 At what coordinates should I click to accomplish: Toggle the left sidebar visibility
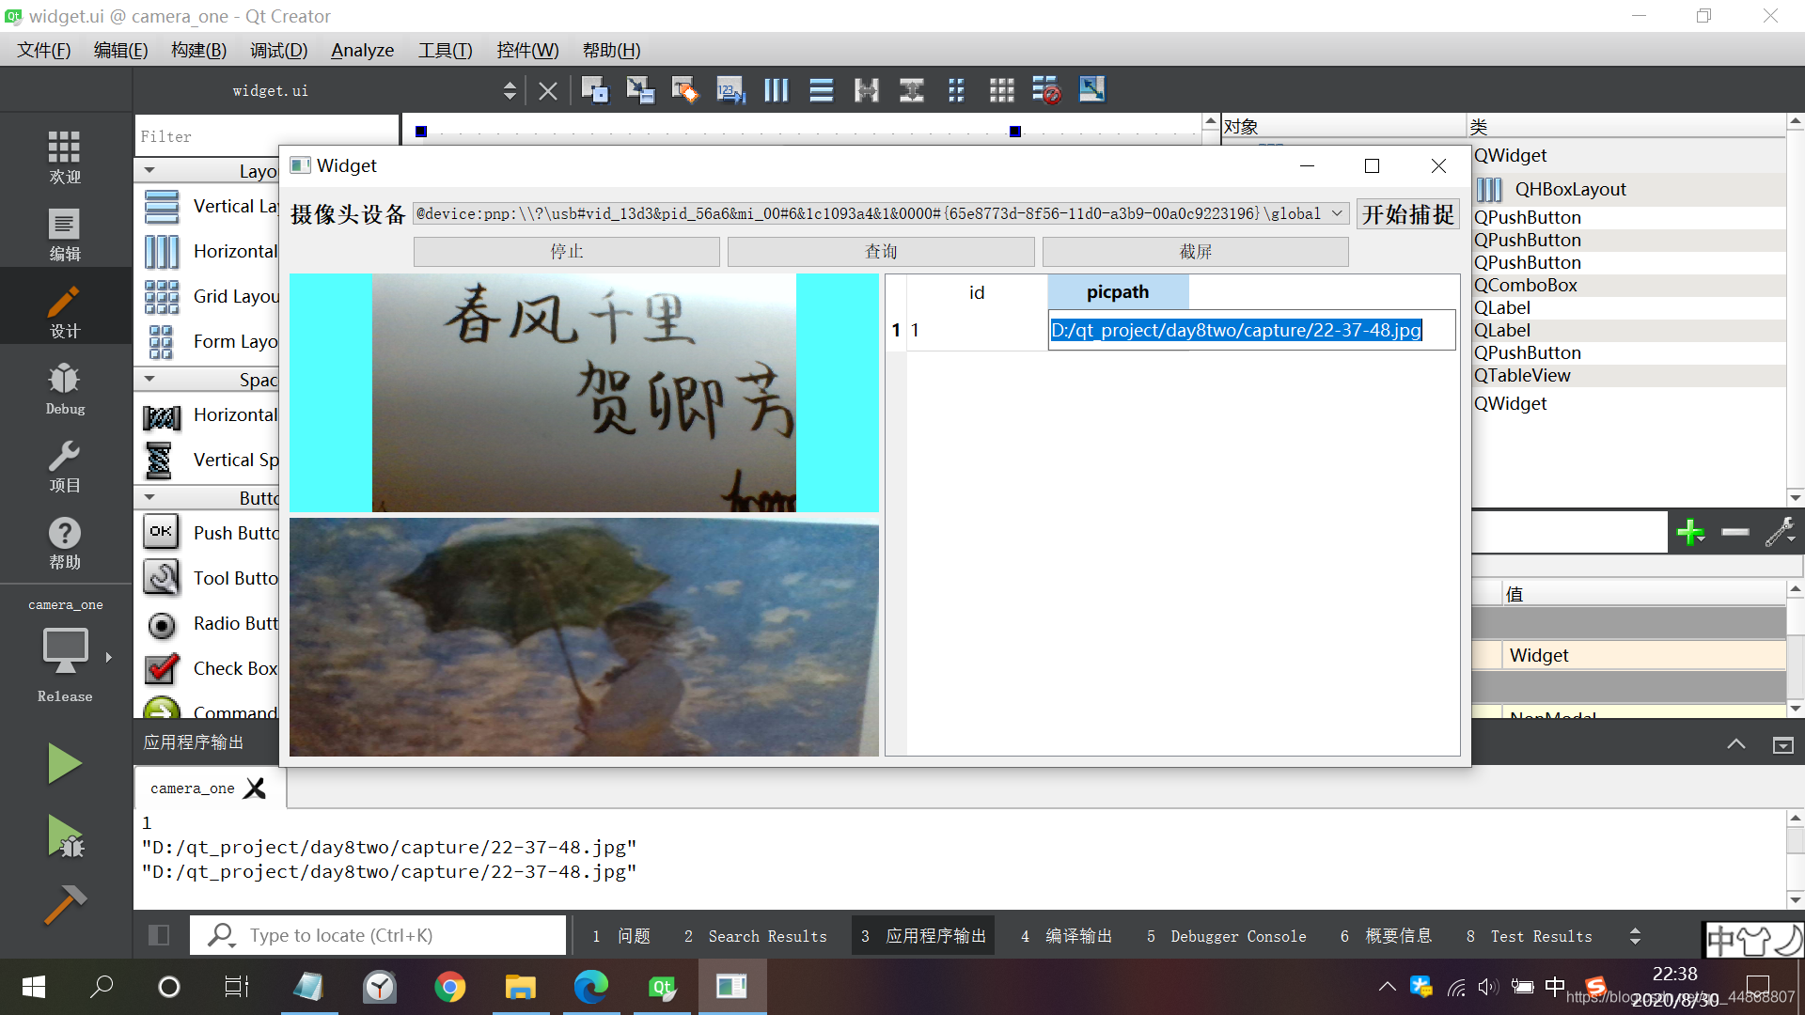coord(159,935)
